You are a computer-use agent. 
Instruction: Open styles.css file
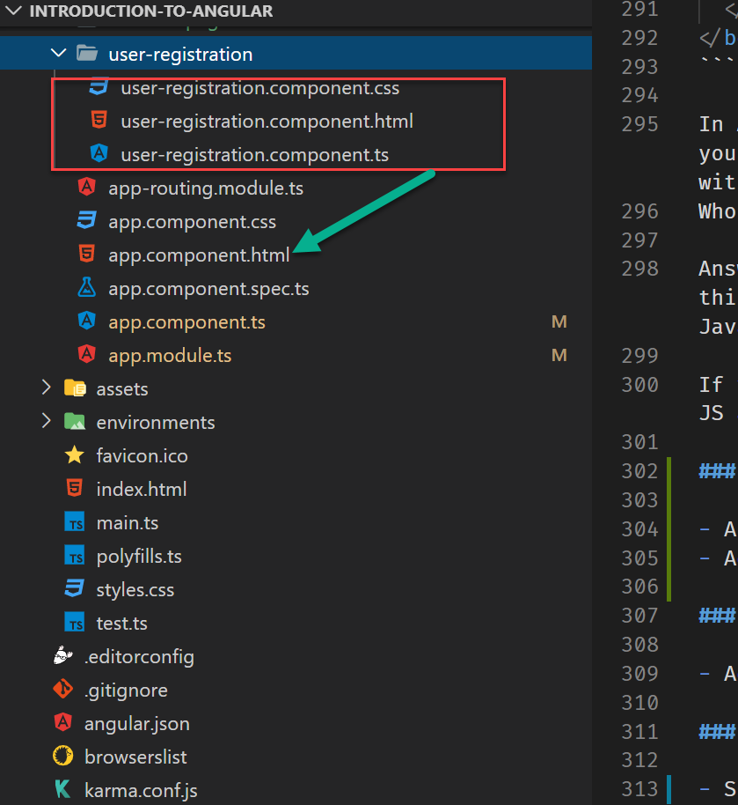tap(135, 589)
